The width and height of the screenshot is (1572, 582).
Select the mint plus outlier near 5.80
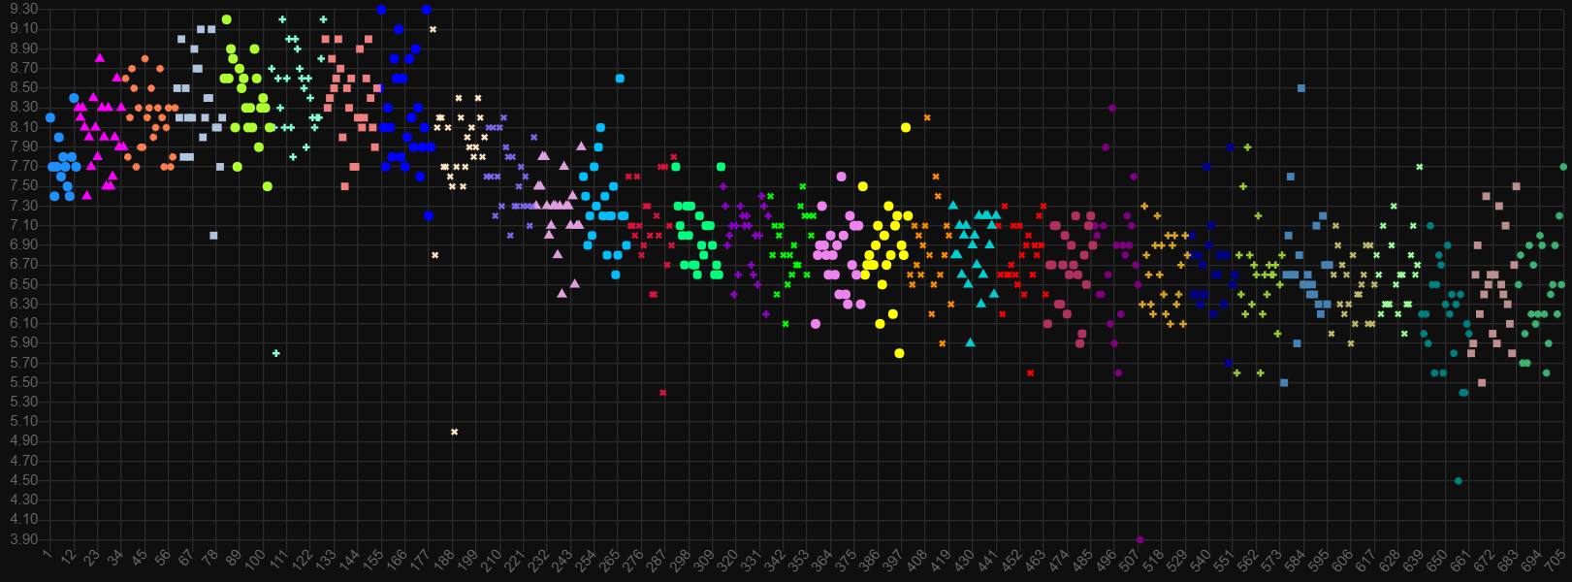pos(276,353)
